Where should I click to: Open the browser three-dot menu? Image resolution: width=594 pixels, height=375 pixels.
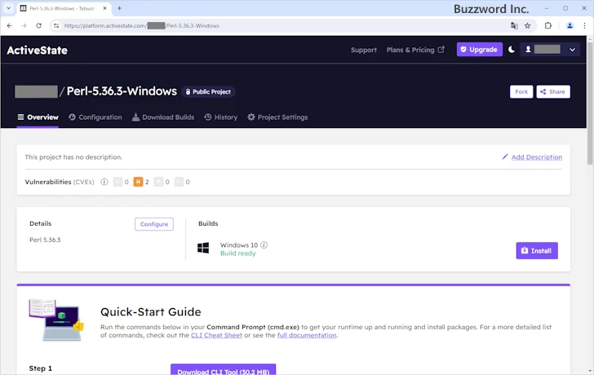click(584, 26)
